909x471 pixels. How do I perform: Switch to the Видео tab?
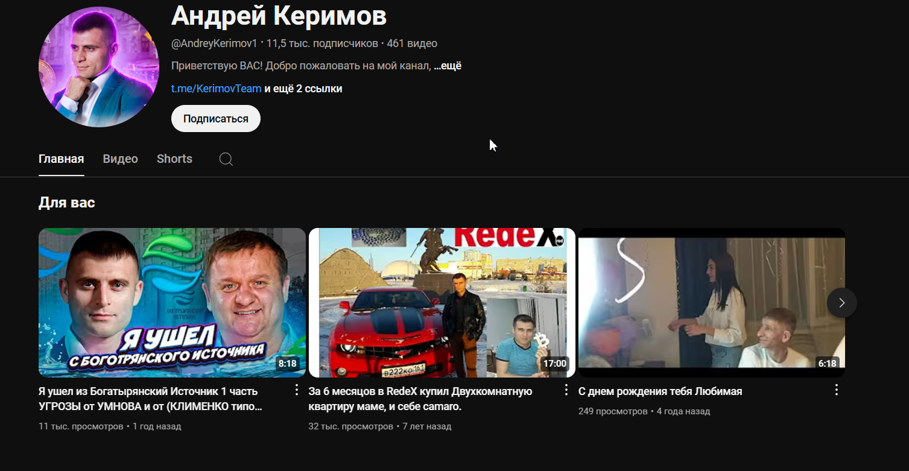[119, 159]
